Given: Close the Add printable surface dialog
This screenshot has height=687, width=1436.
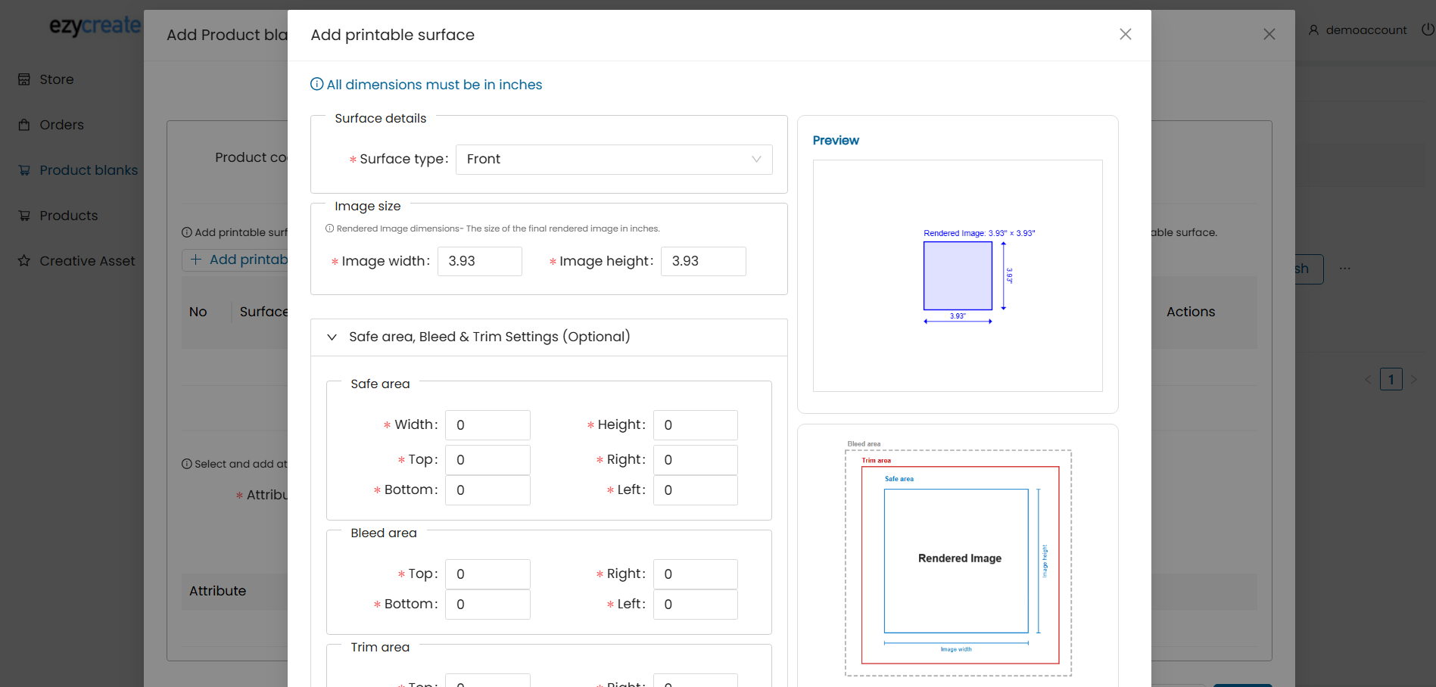Looking at the screenshot, I should point(1125,34).
